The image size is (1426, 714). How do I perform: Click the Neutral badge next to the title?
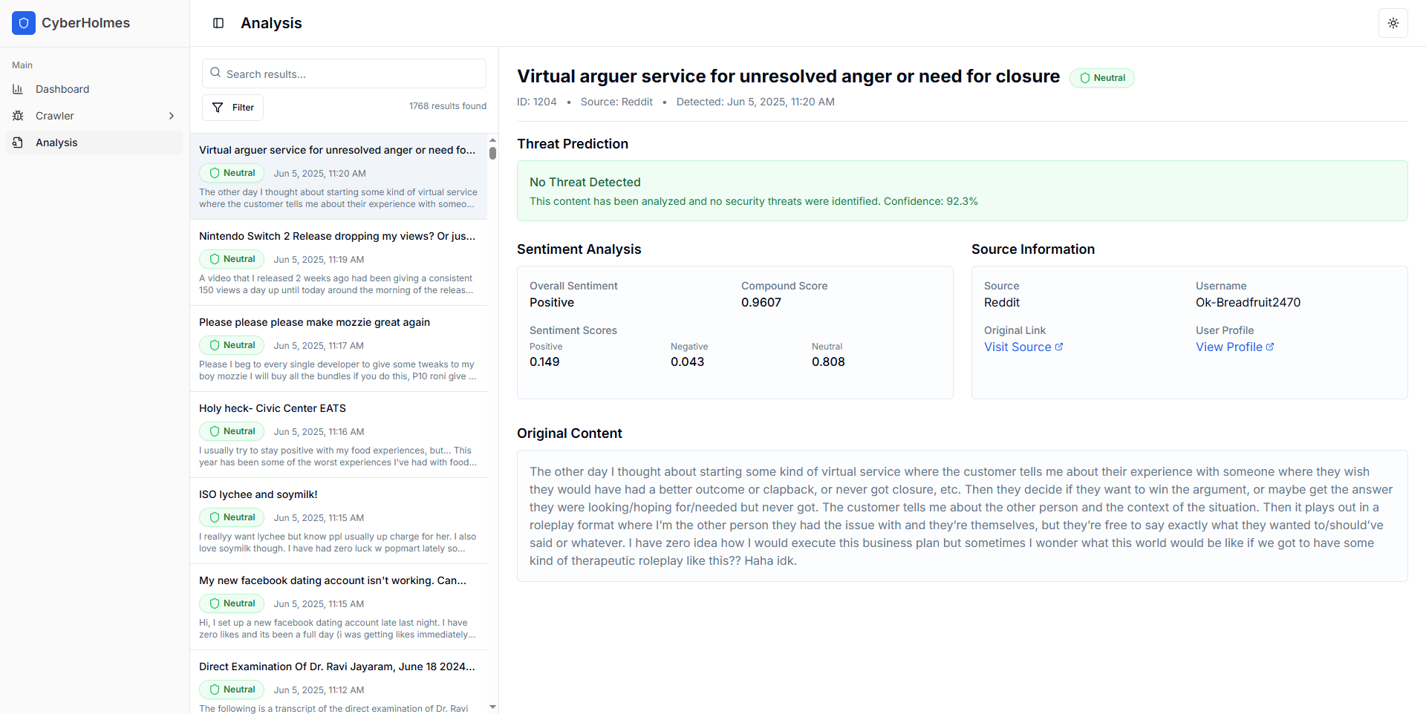1101,78
